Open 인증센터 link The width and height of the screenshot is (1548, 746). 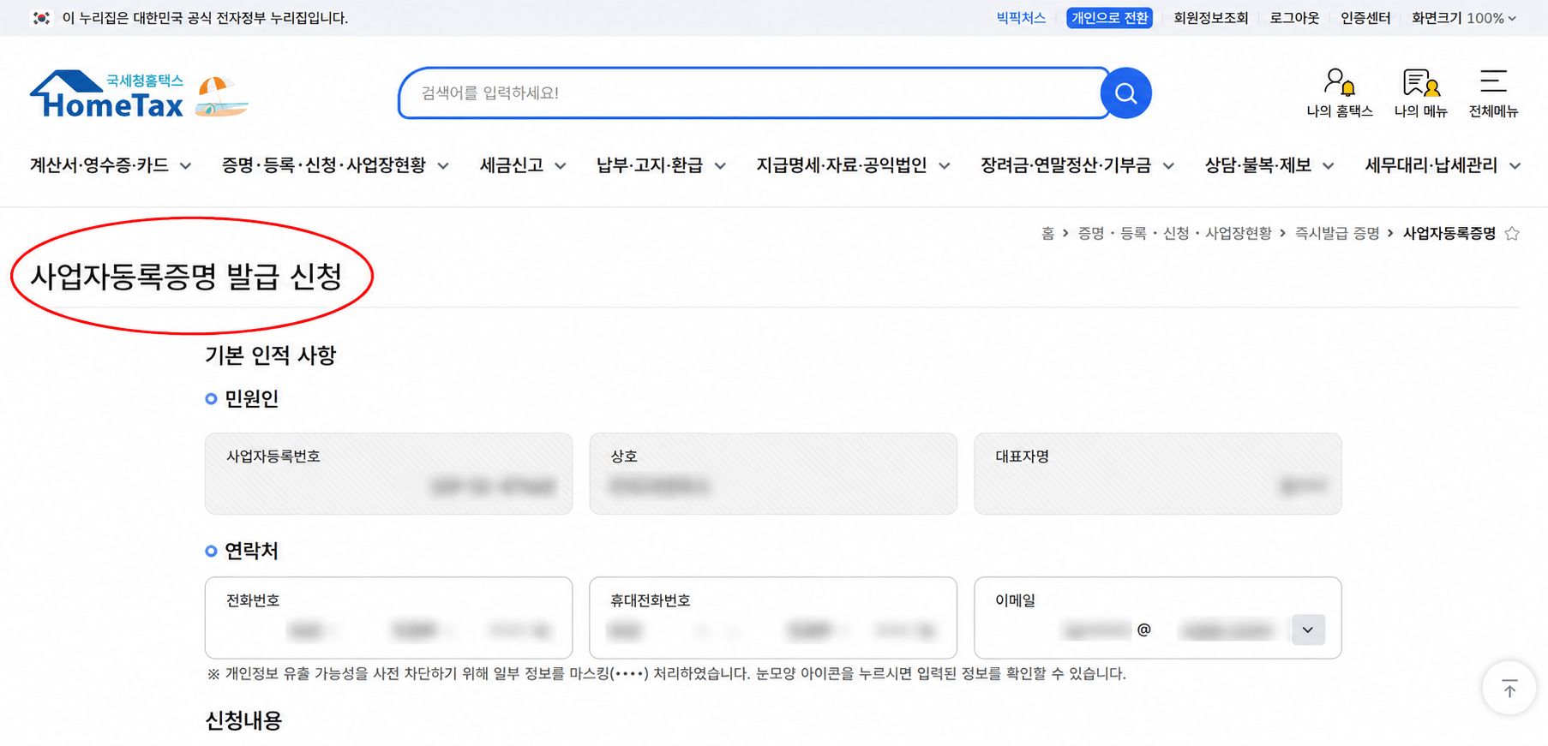coord(1365,18)
